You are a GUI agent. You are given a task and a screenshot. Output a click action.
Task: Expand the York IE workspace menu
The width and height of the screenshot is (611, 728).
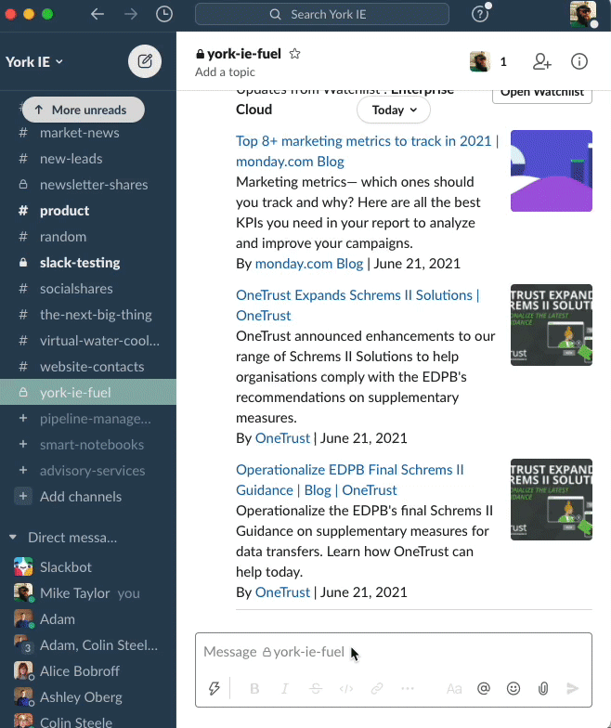34,61
